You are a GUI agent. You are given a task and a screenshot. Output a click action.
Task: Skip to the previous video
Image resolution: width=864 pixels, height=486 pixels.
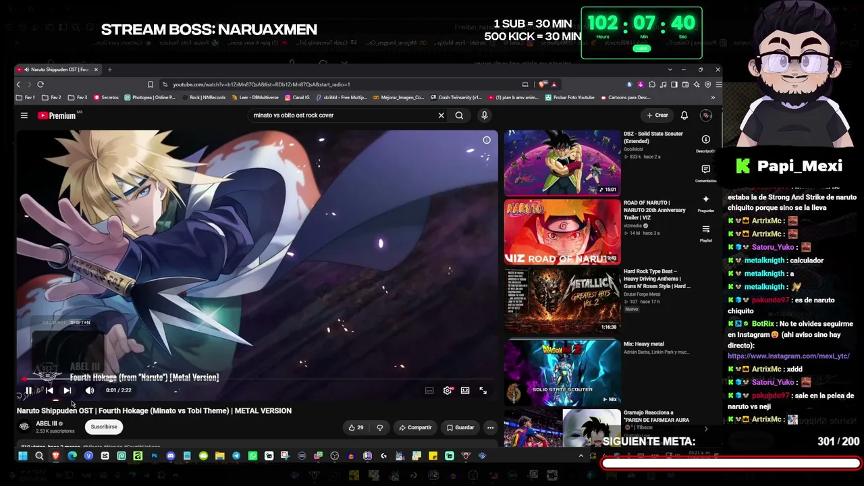tap(49, 390)
